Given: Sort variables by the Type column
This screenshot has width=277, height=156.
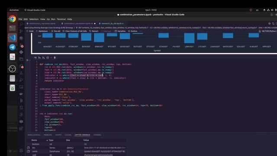Looking at the screenshot, I should [x=51, y=140].
